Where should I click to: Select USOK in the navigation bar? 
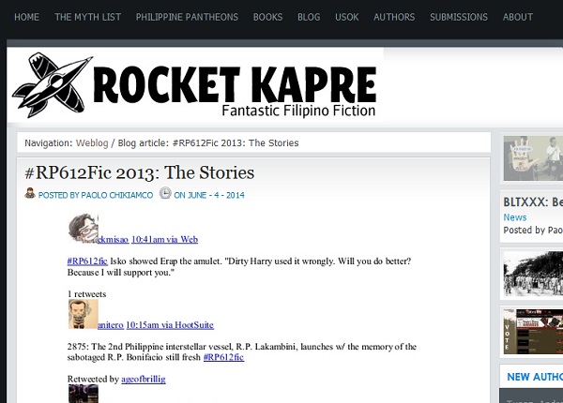coord(347,17)
